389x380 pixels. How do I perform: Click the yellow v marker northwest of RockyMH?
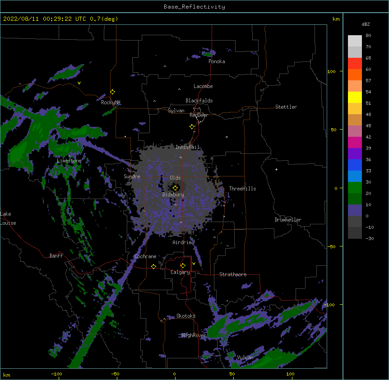[79, 83]
